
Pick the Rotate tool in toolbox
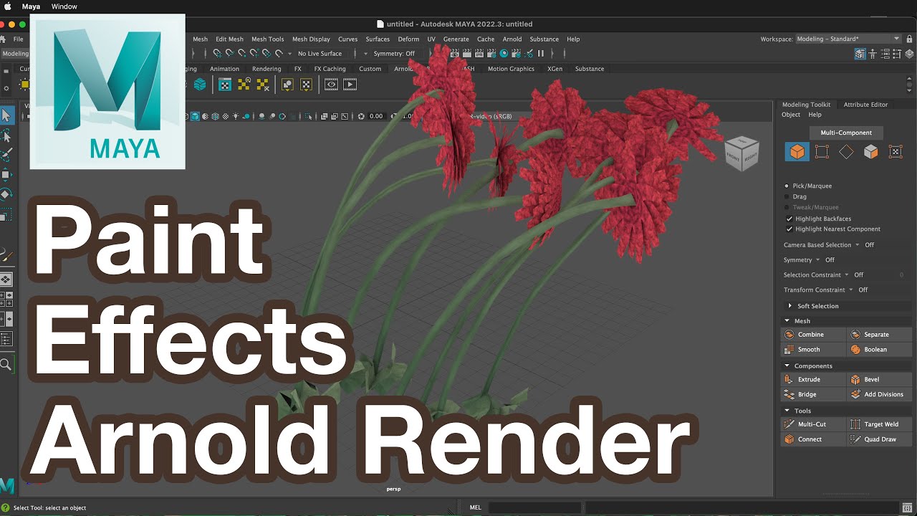(6, 194)
